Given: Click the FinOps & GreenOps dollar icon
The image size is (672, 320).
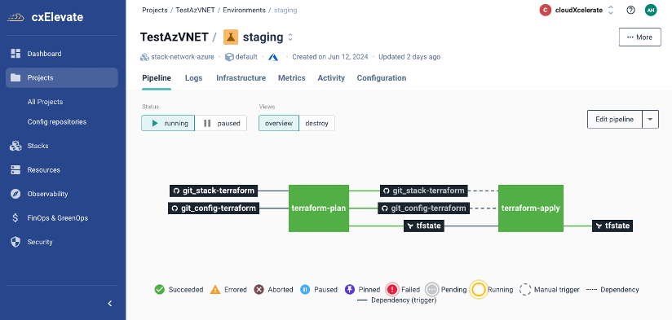Looking at the screenshot, I should (15, 217).
